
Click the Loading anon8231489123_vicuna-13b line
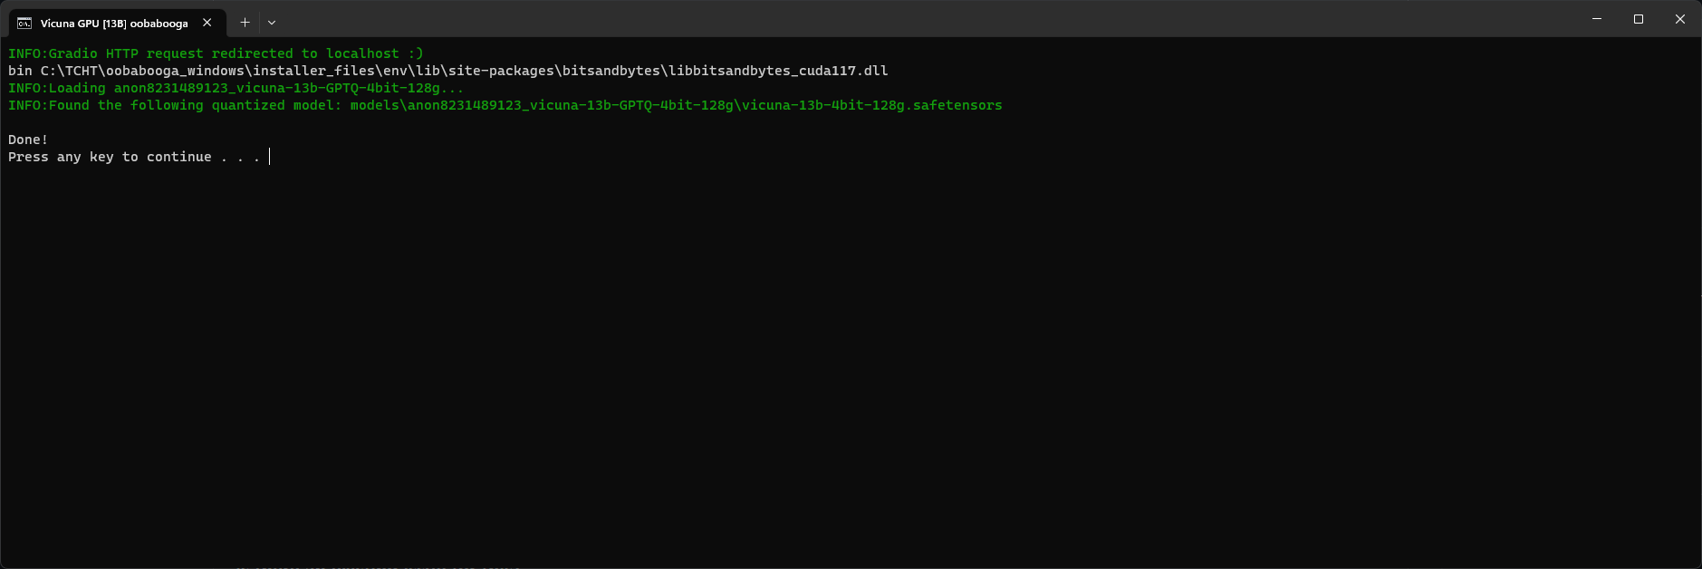pos(234,88)
